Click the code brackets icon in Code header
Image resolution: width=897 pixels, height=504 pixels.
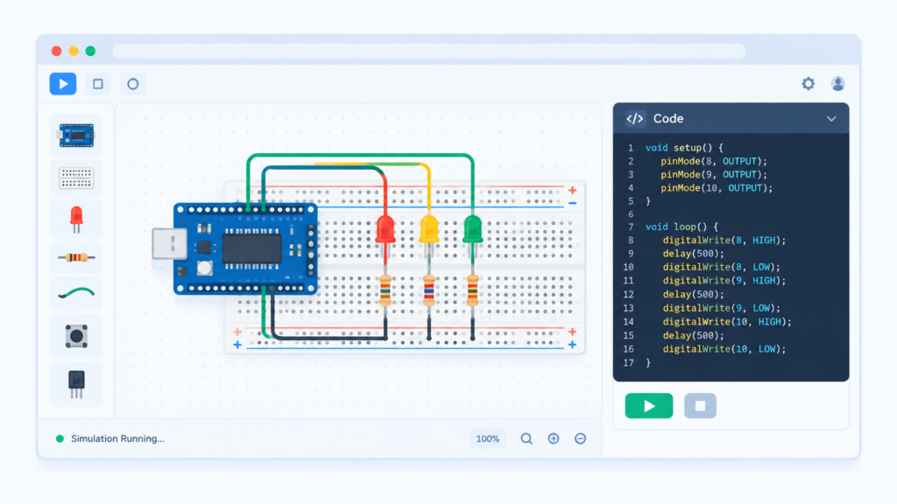(635, 119)
